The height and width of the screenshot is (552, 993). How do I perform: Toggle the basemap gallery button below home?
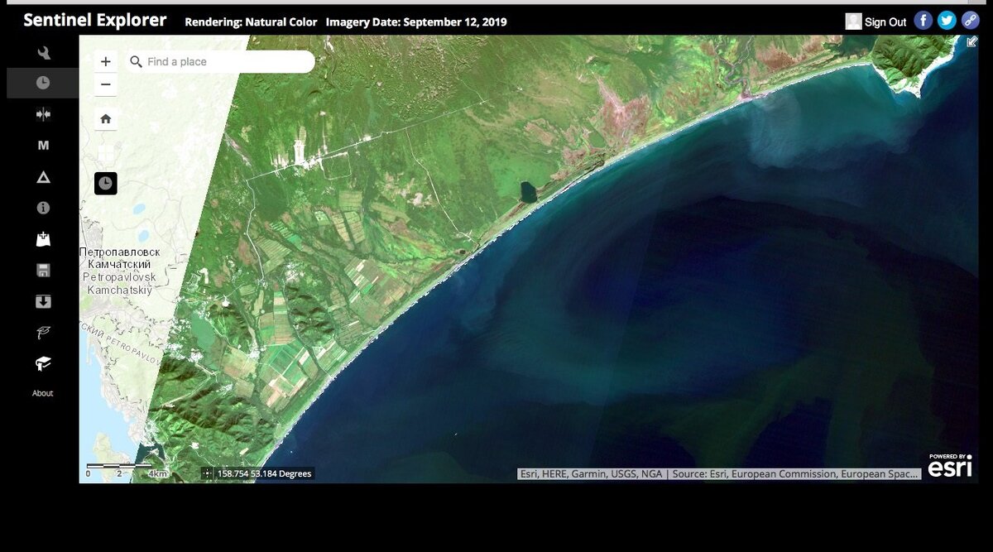(x=106, y=153)
